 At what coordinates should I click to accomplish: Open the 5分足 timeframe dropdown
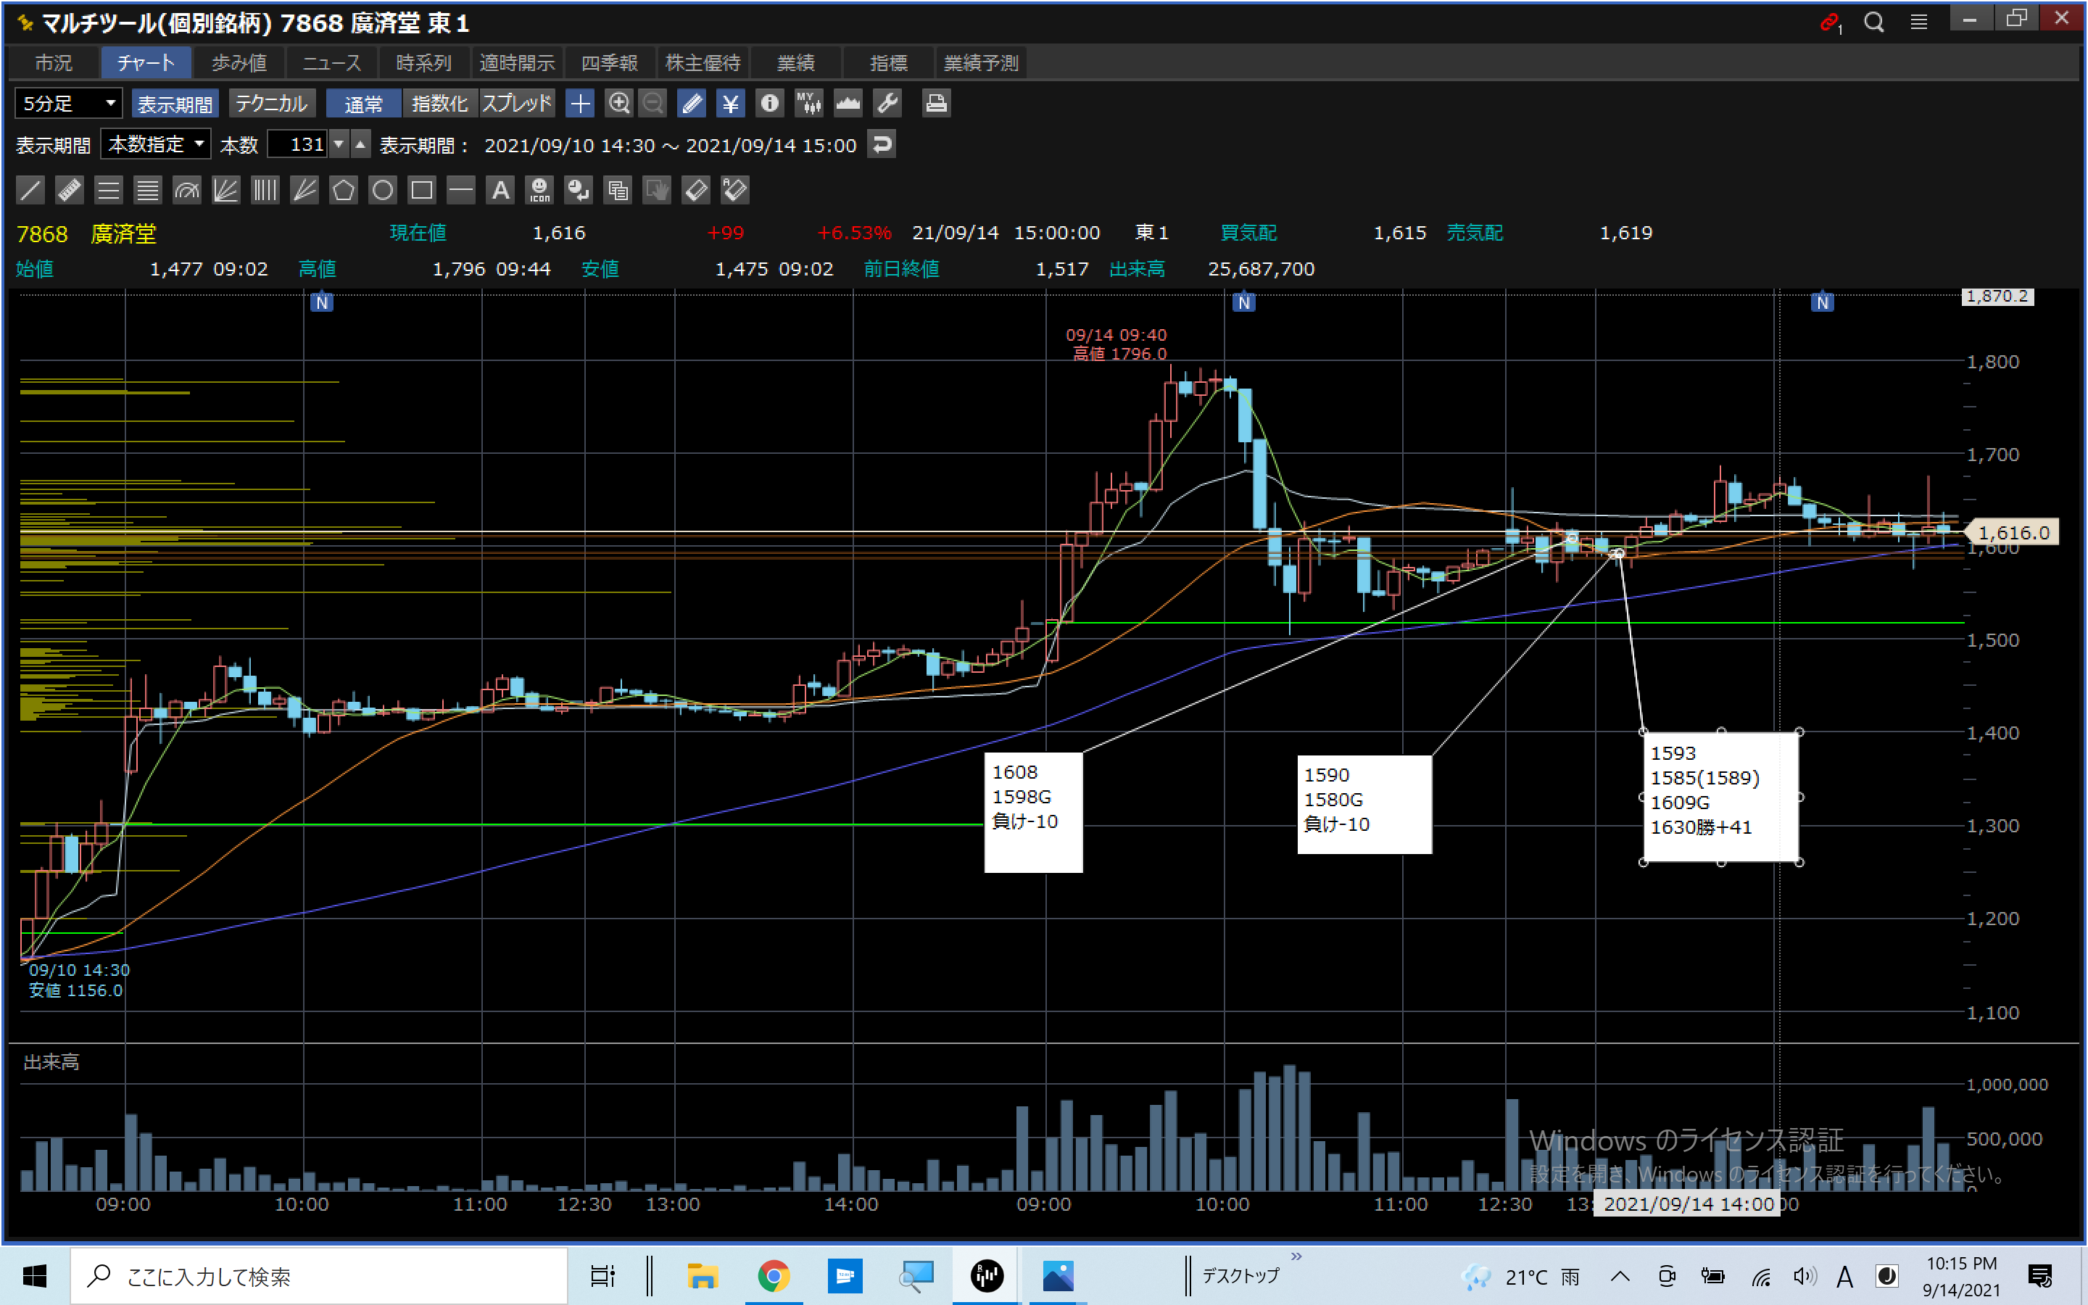pos(68,104)
